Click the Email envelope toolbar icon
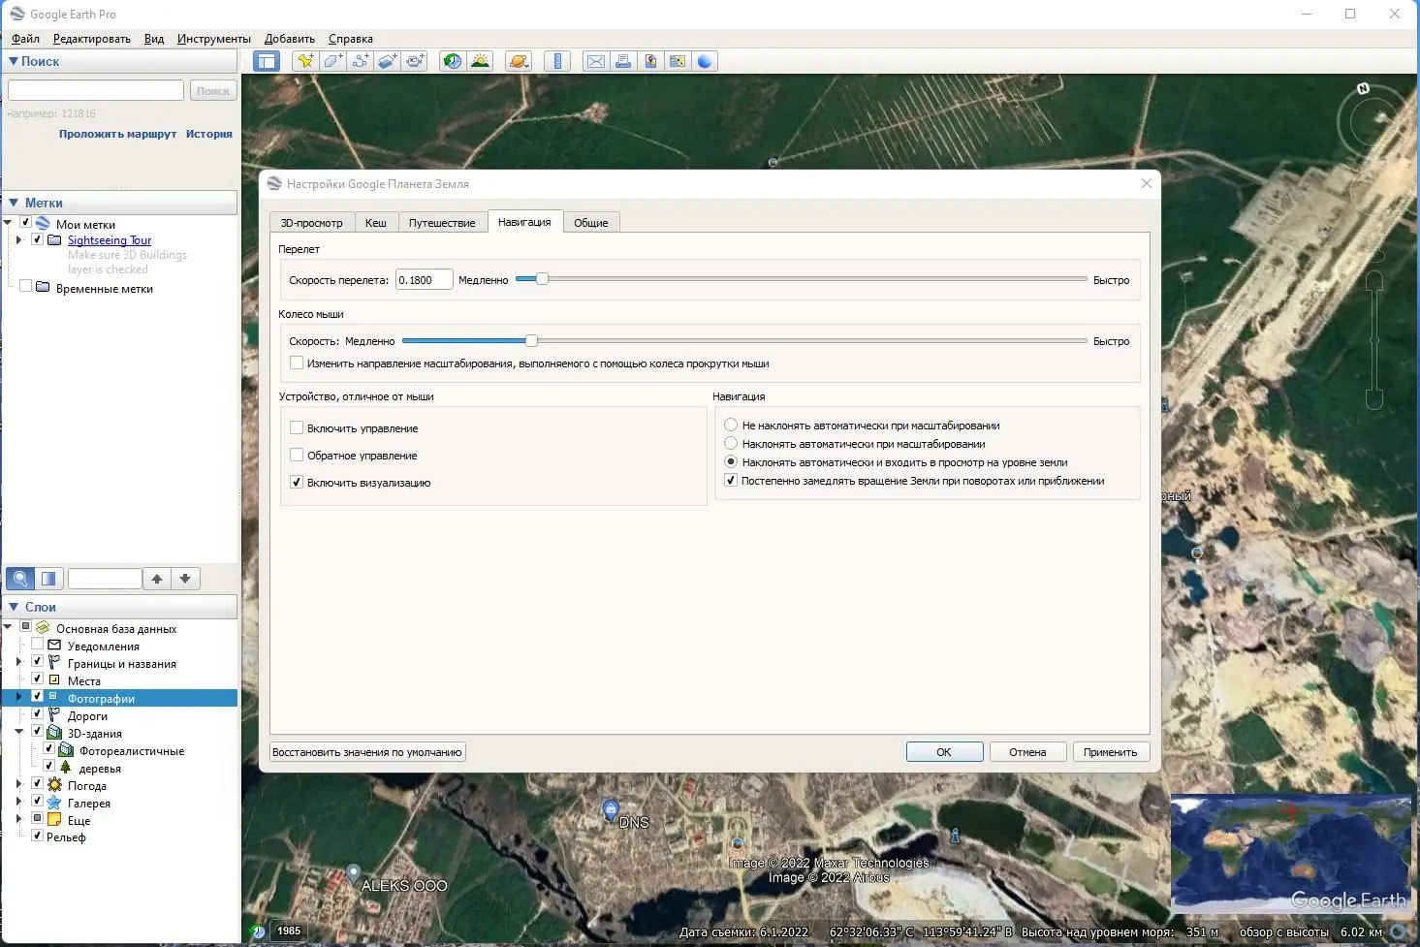The height and width of the screenshot is (947, 1420). [x=596, y=61]
